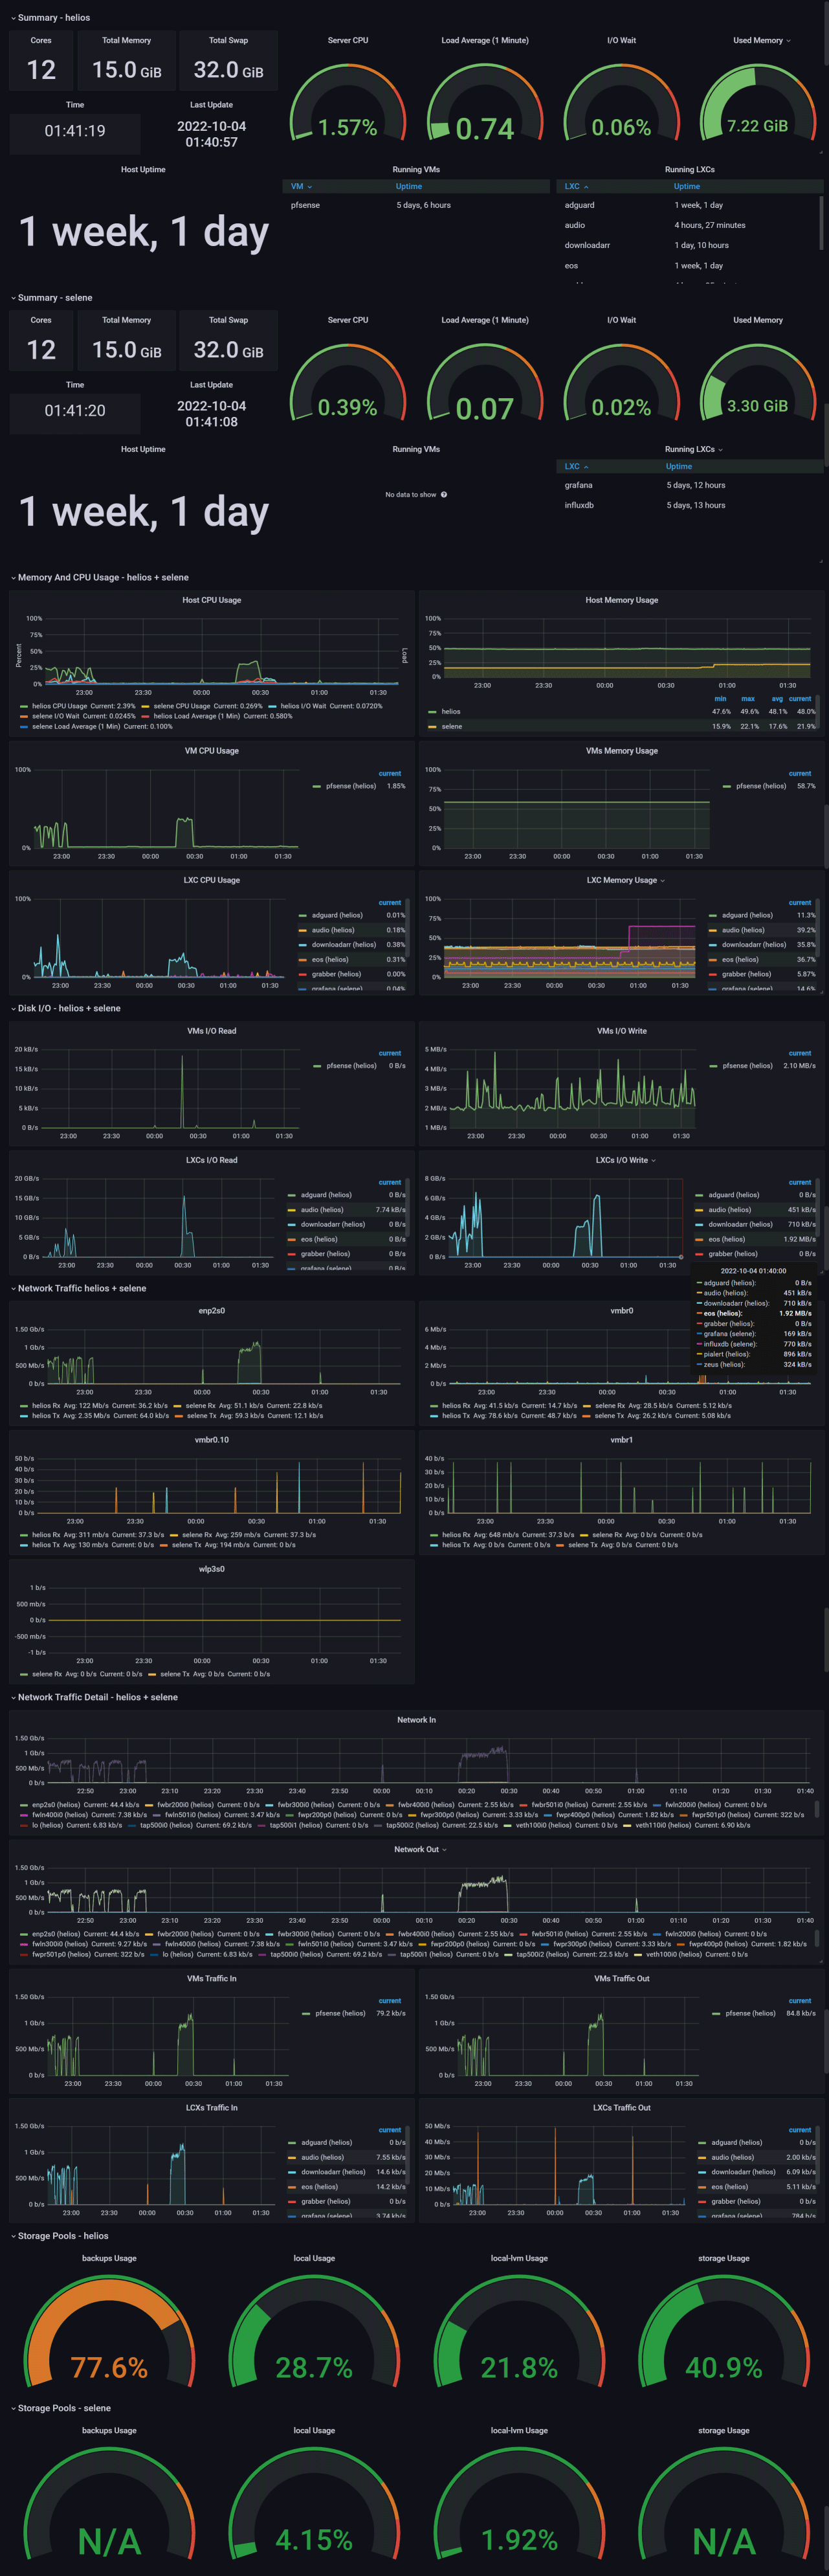Click helios Last Update value "01:40:57"

pyautogui.click(x=211, y=142)
